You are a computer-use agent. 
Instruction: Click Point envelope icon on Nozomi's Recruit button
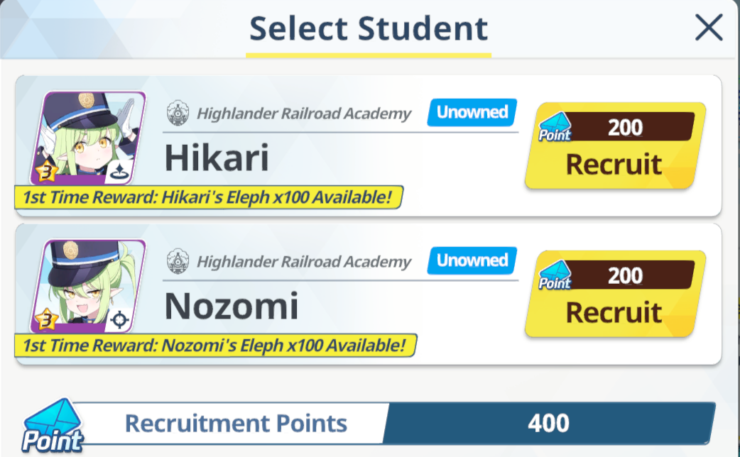tap(555, 275)
